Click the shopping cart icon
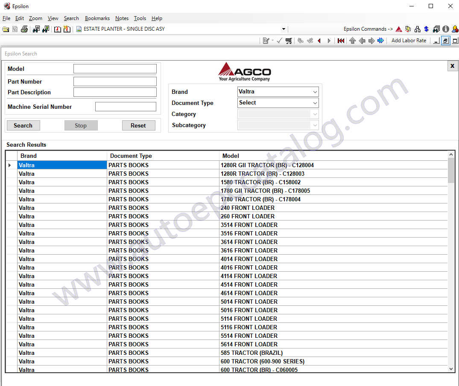 click(x=289, y=41)
